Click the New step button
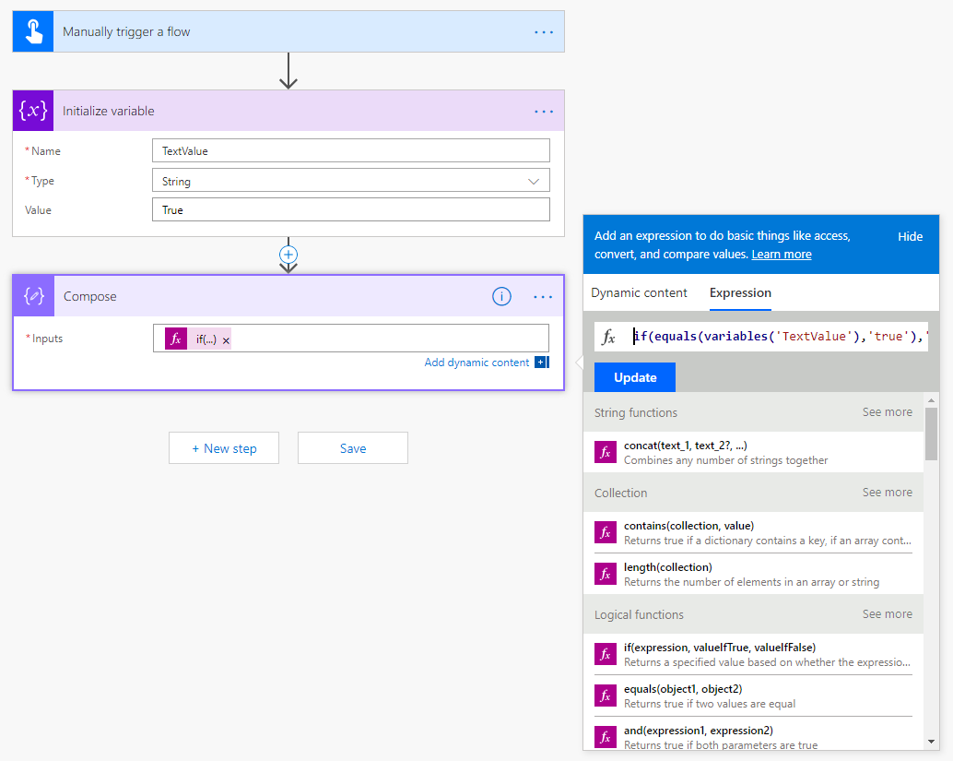 [224, 448]
